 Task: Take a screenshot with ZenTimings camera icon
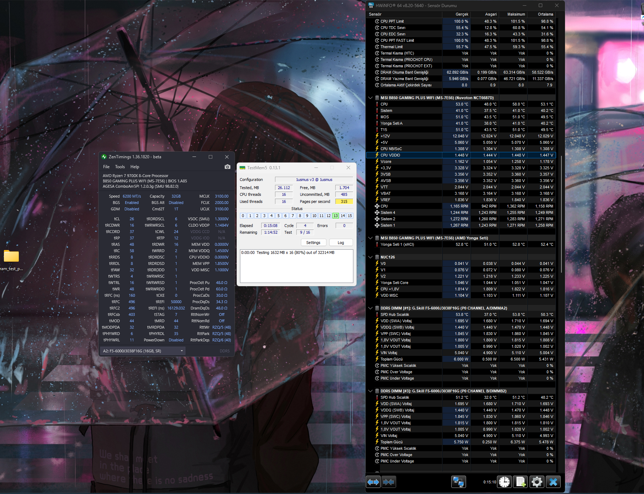228,167
